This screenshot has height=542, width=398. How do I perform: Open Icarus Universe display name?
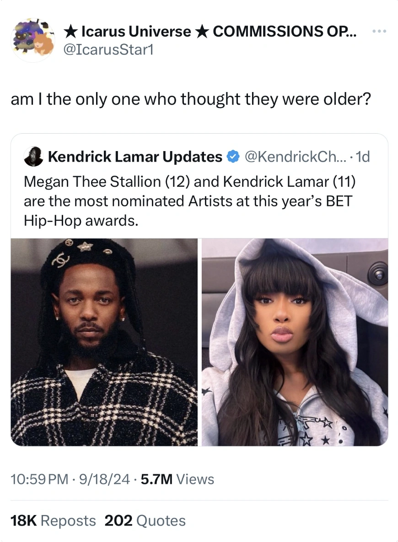(x=211, y=32)
